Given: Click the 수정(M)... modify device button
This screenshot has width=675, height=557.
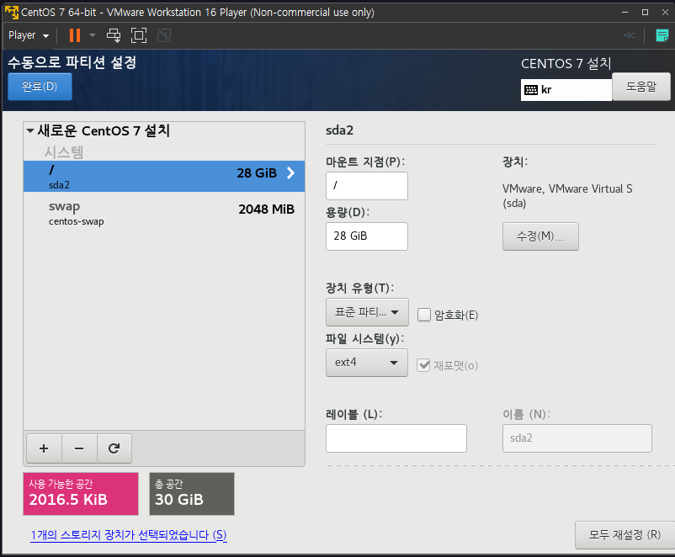Looking at the screenshot, I should [540, 236].
